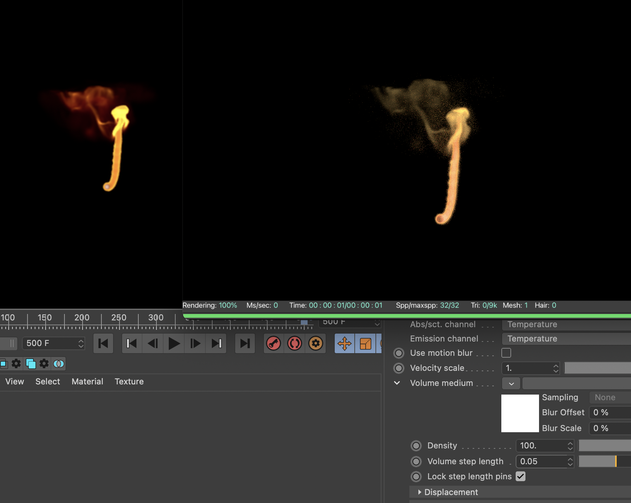Step to the next frame

coord(195,343)
